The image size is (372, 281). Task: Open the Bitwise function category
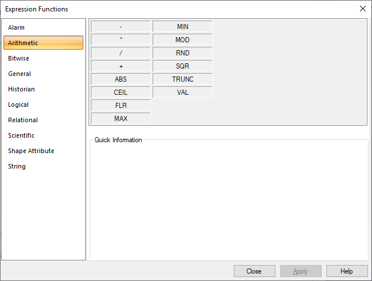pyautogui.click(x=43, y=58)
